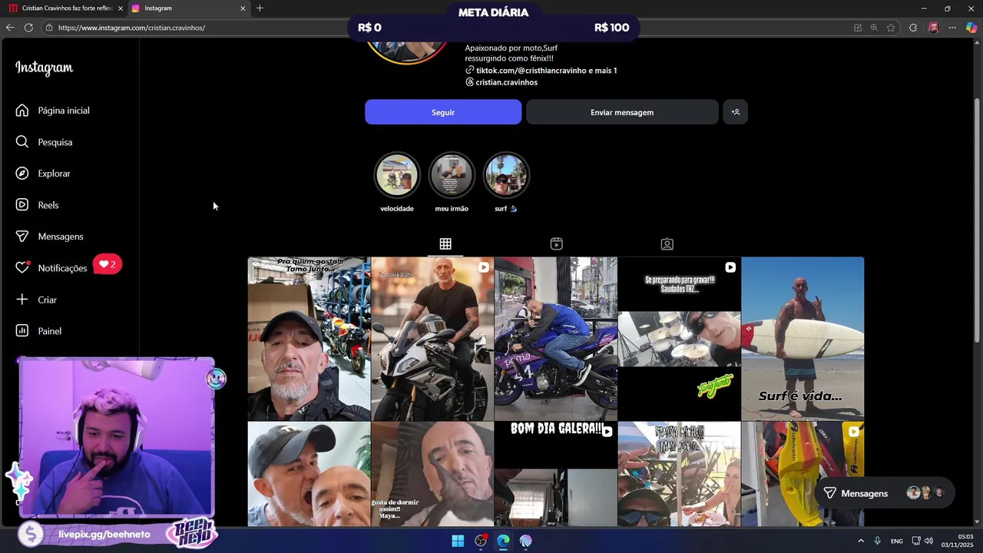Open the browser profile avatar
Screen dimensions: 983x553
click(933, 28)
